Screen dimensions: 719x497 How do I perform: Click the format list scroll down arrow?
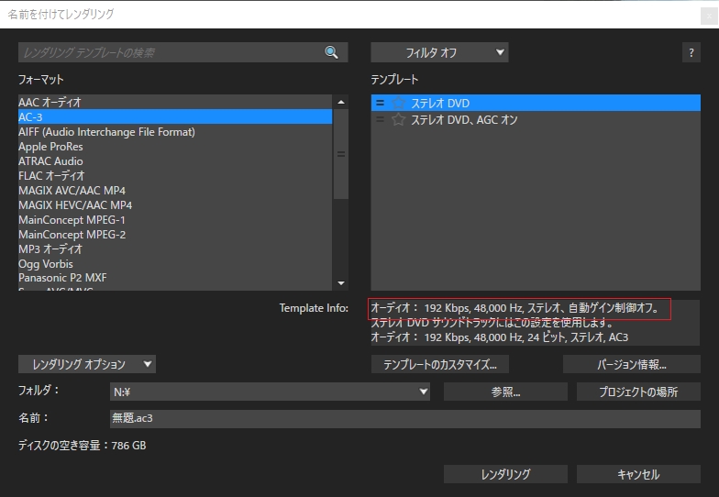click(x=341, y=283)
